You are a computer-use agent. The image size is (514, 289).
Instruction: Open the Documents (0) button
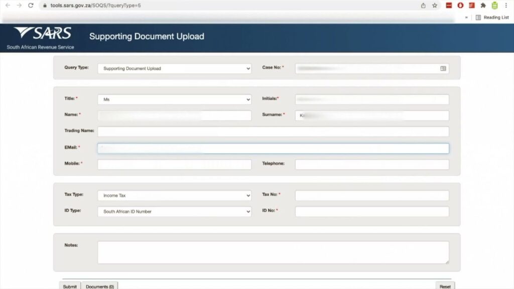coord(100,286)
